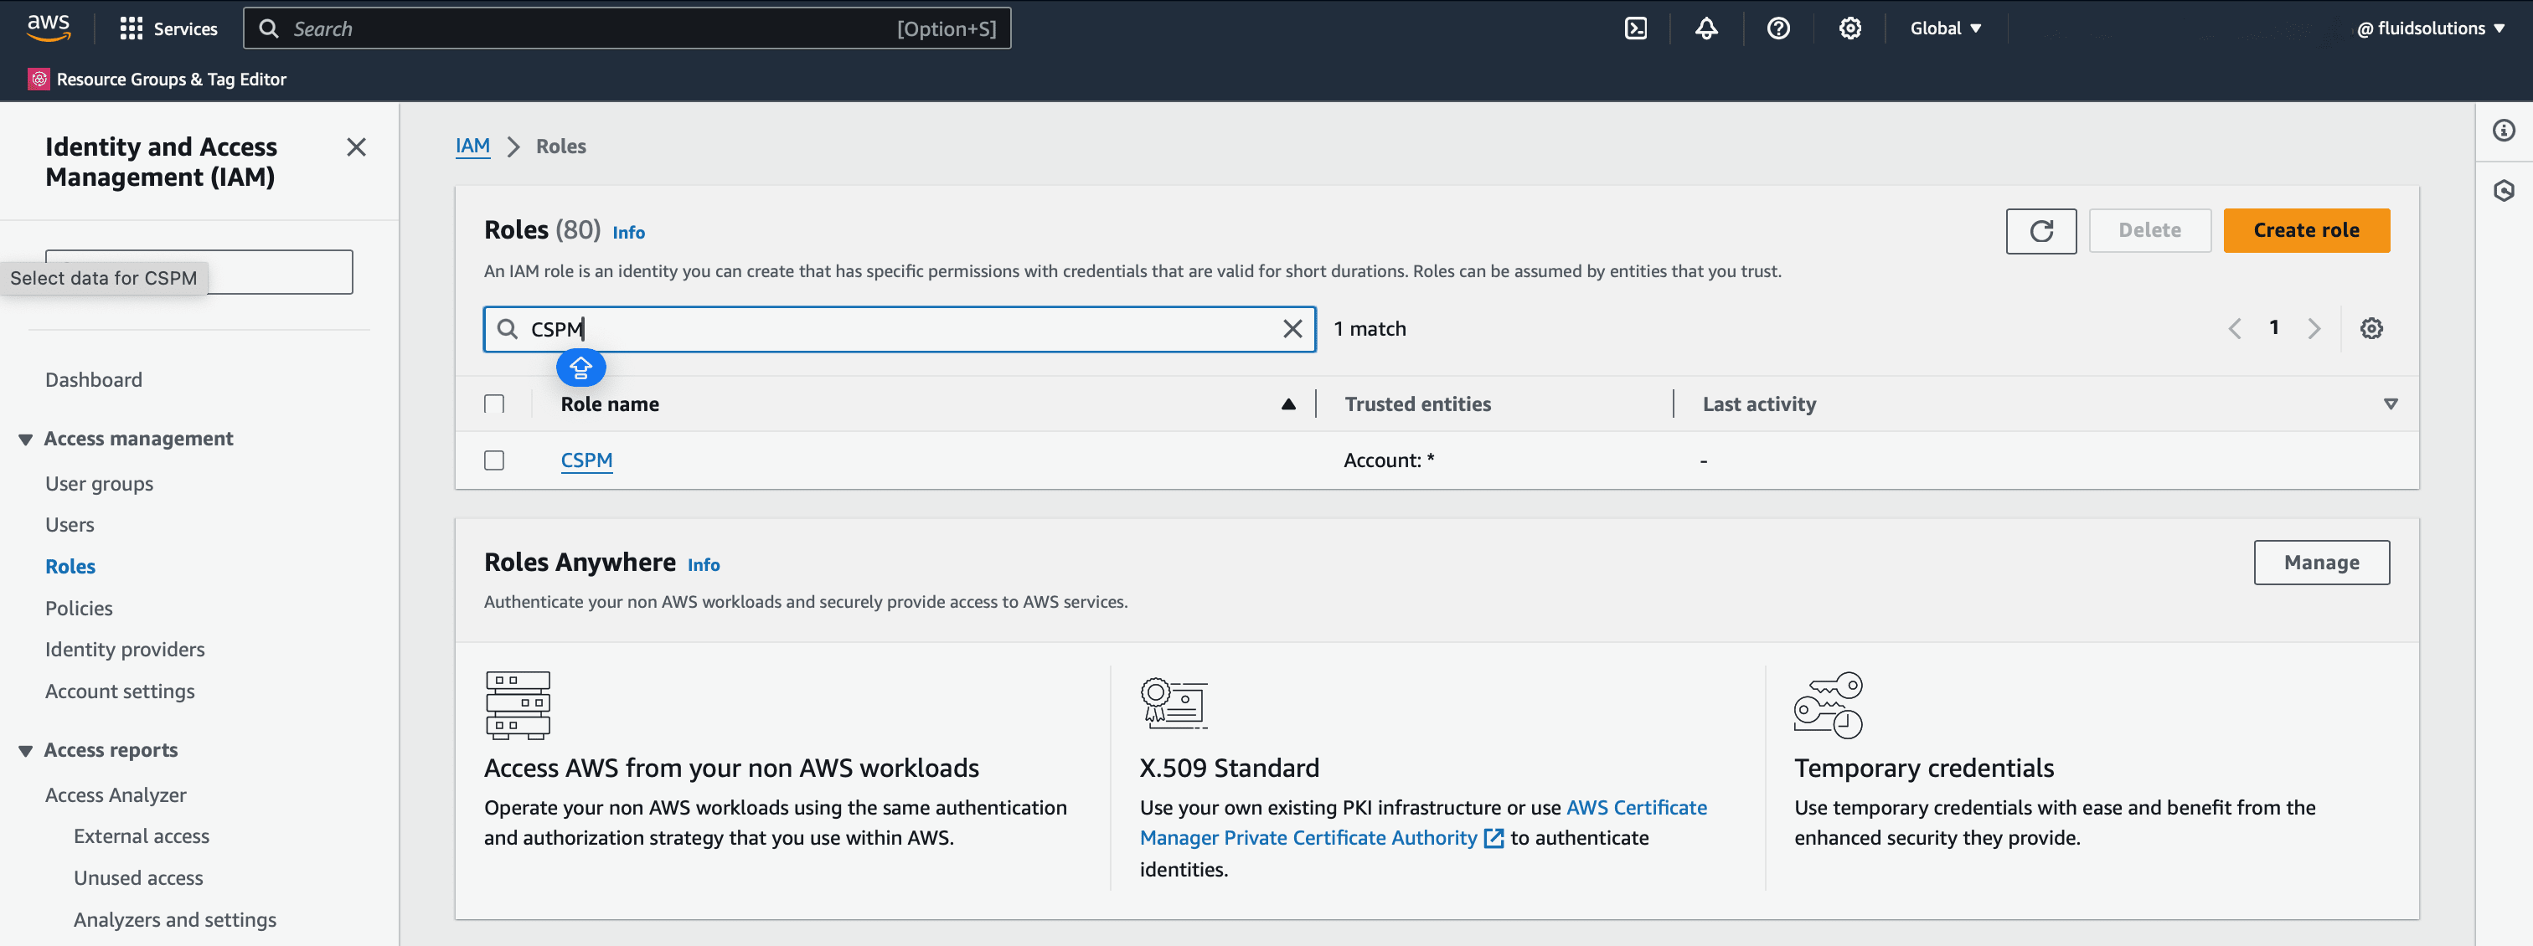Close the IAM navigation sidebar
2533x946 pixels.
356,147
